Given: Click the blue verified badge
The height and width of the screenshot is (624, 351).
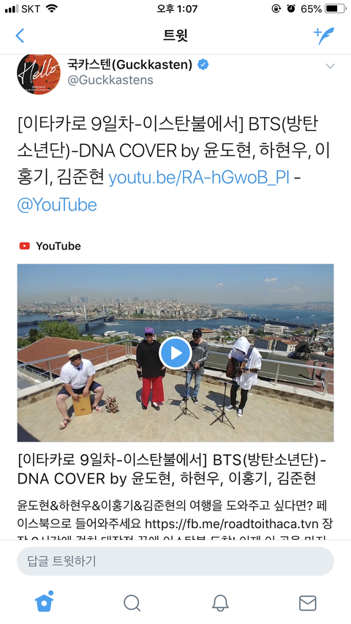Looking at the screenshot, I should 203,64.
